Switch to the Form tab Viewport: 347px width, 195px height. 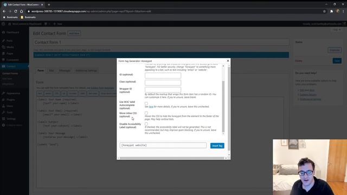click(41, 70)
